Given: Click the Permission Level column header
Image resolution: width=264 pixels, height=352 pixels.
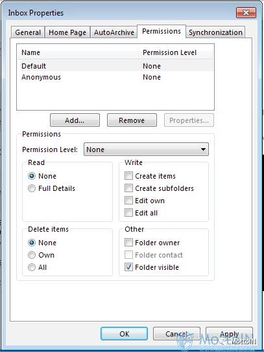Looking at the screenshot, I should pyautogui.click(x=176, y=52).
